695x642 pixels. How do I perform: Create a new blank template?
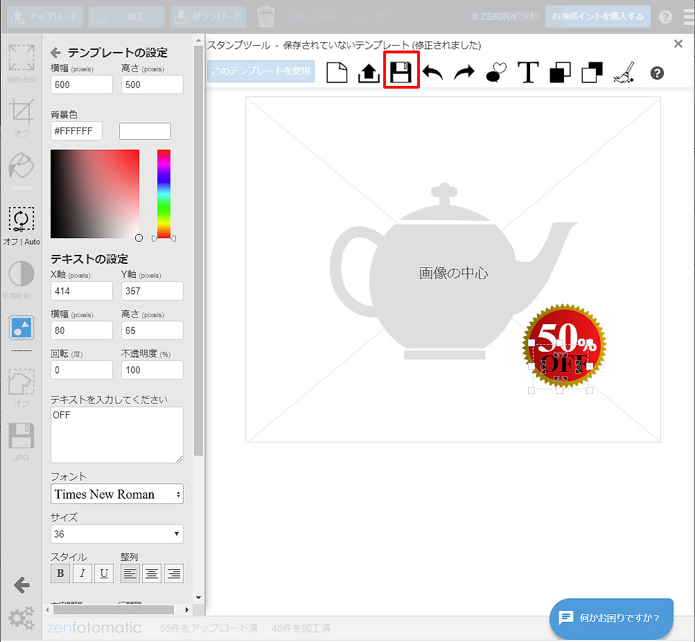click(x=337, y=72)
